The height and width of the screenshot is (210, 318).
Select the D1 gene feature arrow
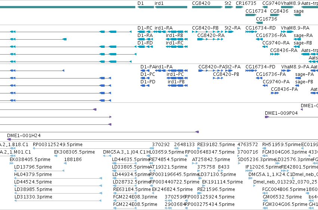coord(146,7)
